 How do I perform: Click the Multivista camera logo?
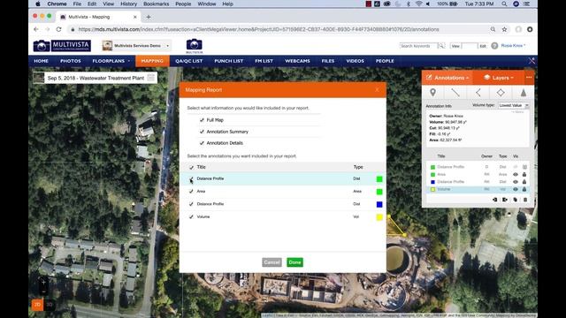tap(62, 46)
